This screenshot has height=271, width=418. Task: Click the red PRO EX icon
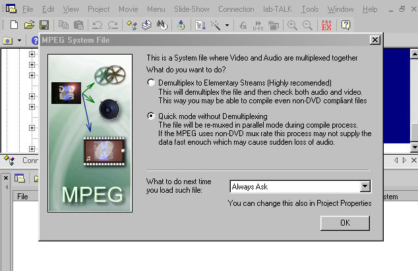click(x=326, y=26)
